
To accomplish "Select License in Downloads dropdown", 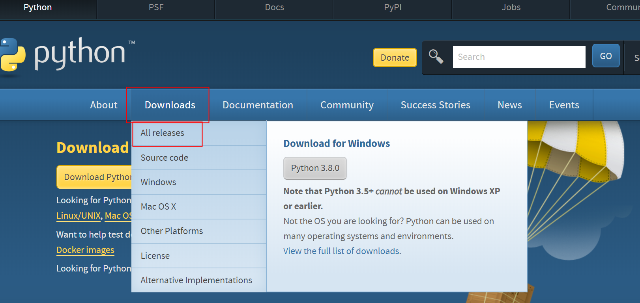I will (199, 256).
